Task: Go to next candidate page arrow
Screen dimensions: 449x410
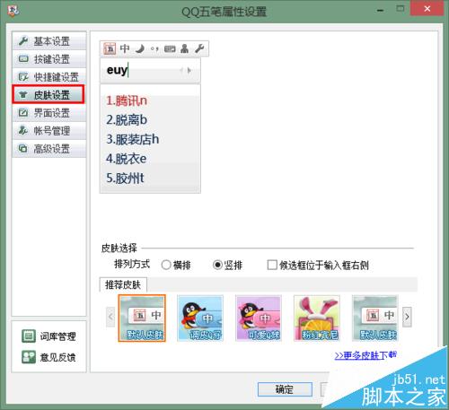Action: 189,71
